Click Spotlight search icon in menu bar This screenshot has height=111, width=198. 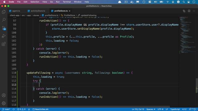pos(184,2)
